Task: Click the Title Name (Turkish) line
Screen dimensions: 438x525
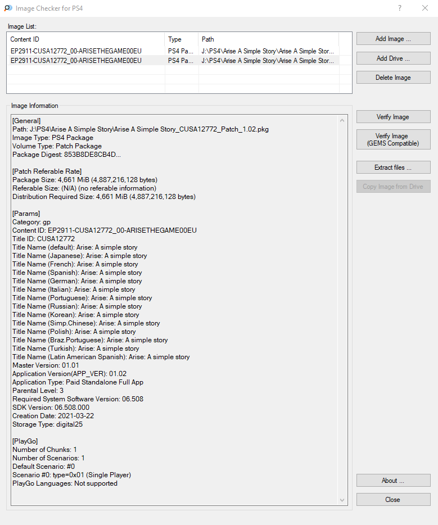Action: pos(76,349)
